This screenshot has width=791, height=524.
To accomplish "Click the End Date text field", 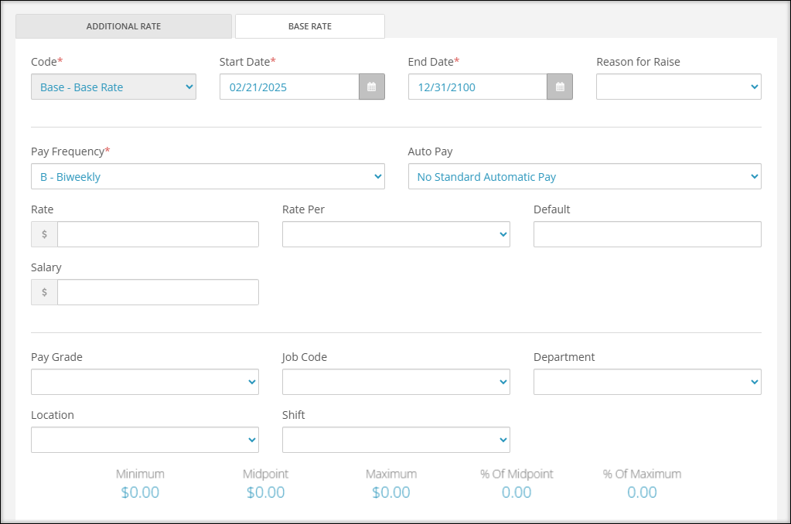I will coord(478,87).
